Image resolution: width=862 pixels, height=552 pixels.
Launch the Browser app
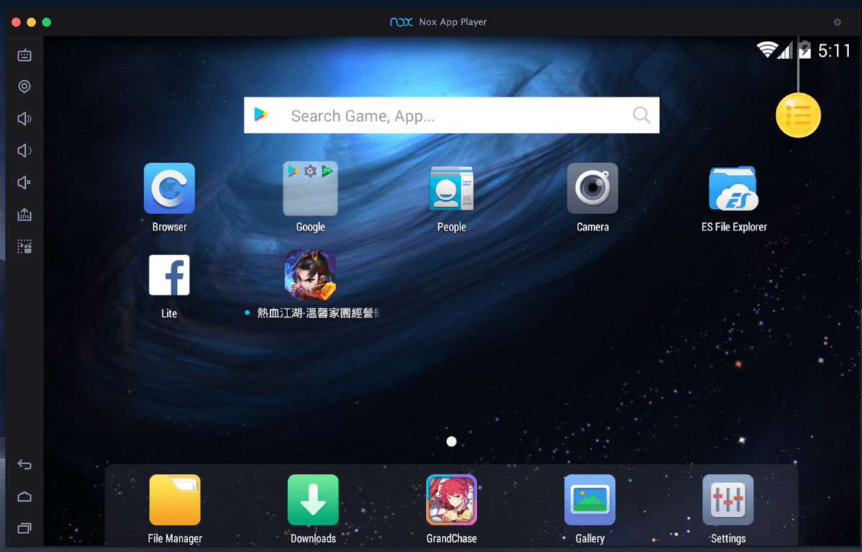pyautogui.click(x=170, y=188)
